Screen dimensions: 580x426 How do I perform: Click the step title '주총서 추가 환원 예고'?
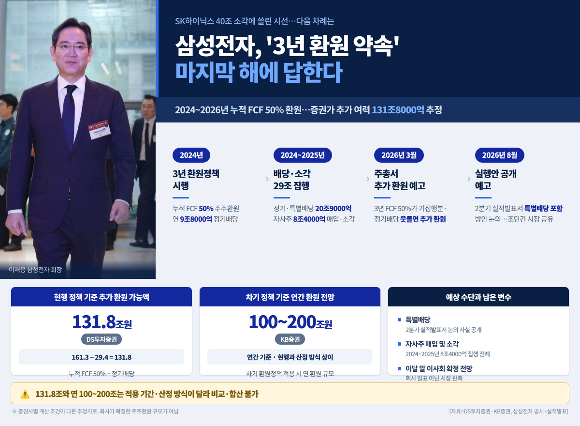(x=400, y=180)
